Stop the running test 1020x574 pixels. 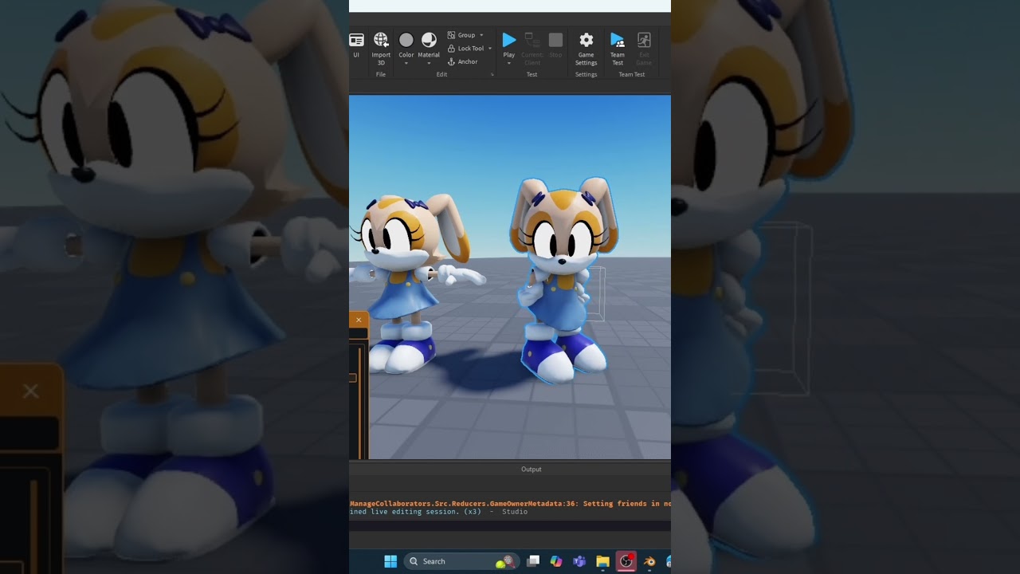tap(555, 45)
